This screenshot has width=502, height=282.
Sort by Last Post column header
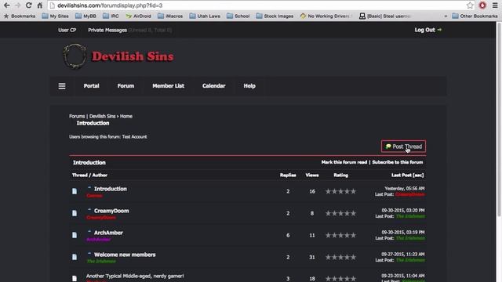coord(402,175)
